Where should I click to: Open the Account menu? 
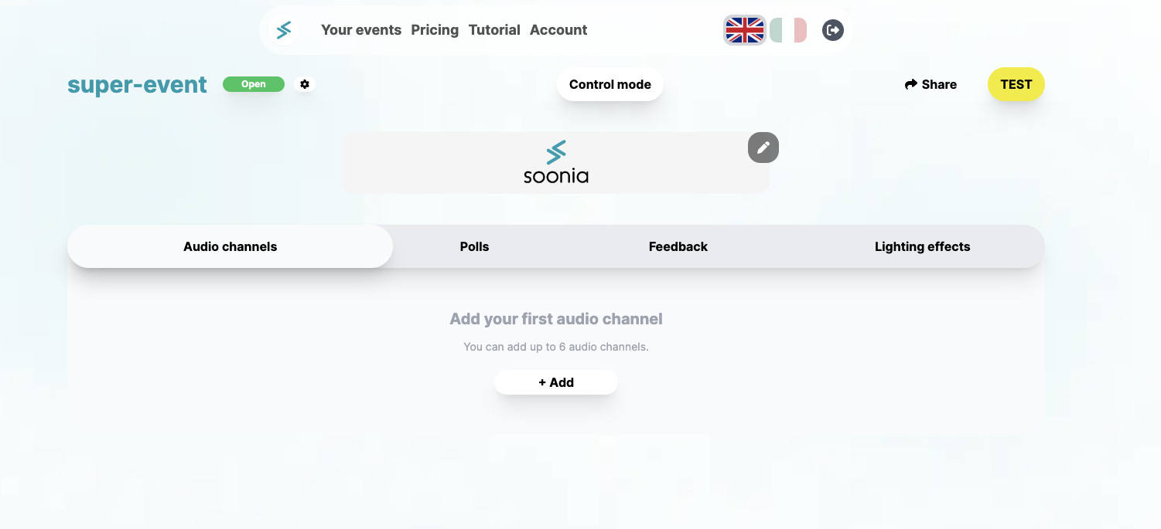(x=558, y=29)
